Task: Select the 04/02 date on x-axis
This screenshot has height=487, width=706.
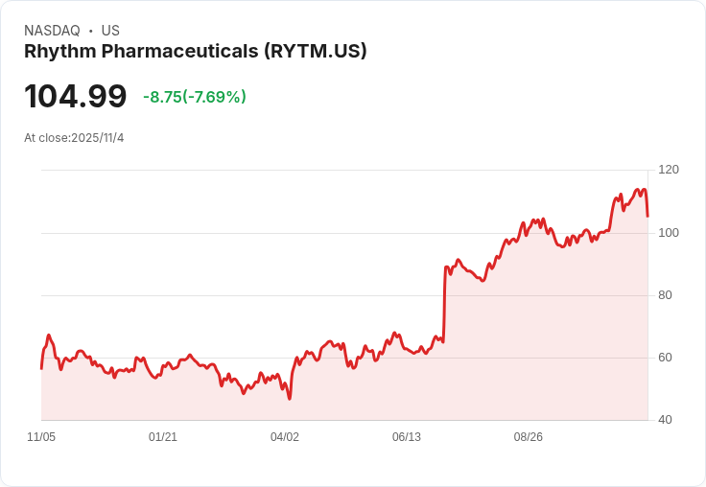Action: coord(285,437)
